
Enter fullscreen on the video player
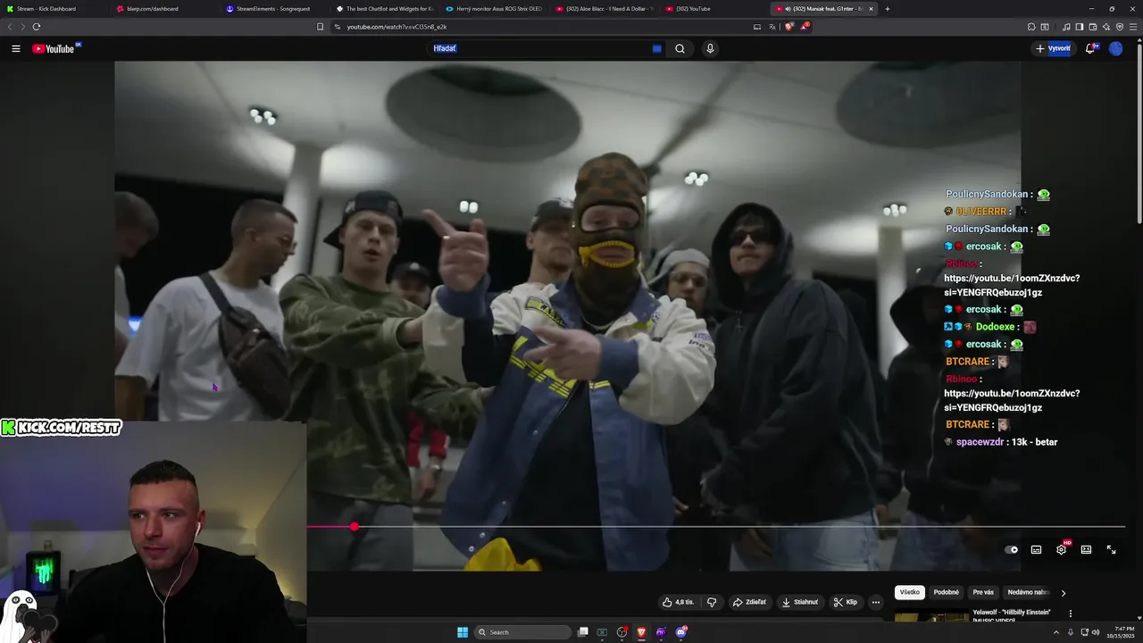(1111, 549)
